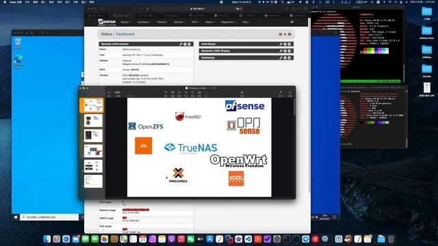Open the Trash in the Dock
Viewport: 438px width, 246px height.
pos(391,239)
